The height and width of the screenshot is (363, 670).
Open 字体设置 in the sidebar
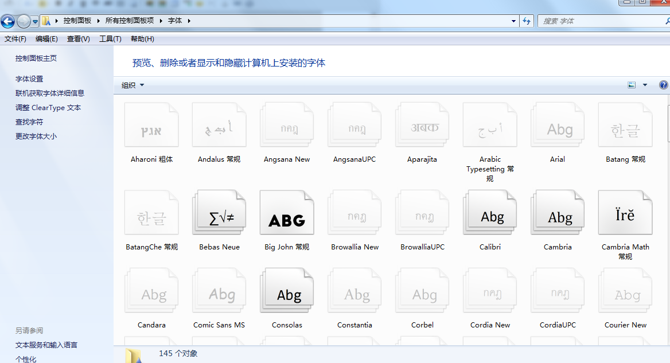click(29, 79)
